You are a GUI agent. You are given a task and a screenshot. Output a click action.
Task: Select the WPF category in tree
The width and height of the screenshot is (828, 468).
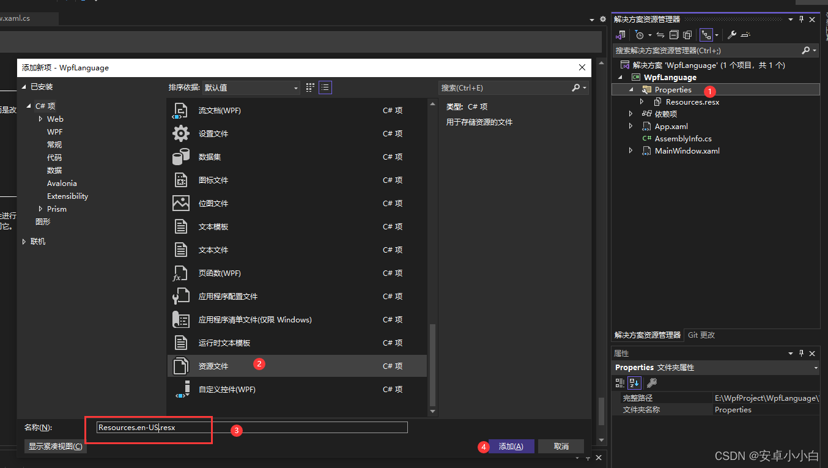tap(54, 132)
